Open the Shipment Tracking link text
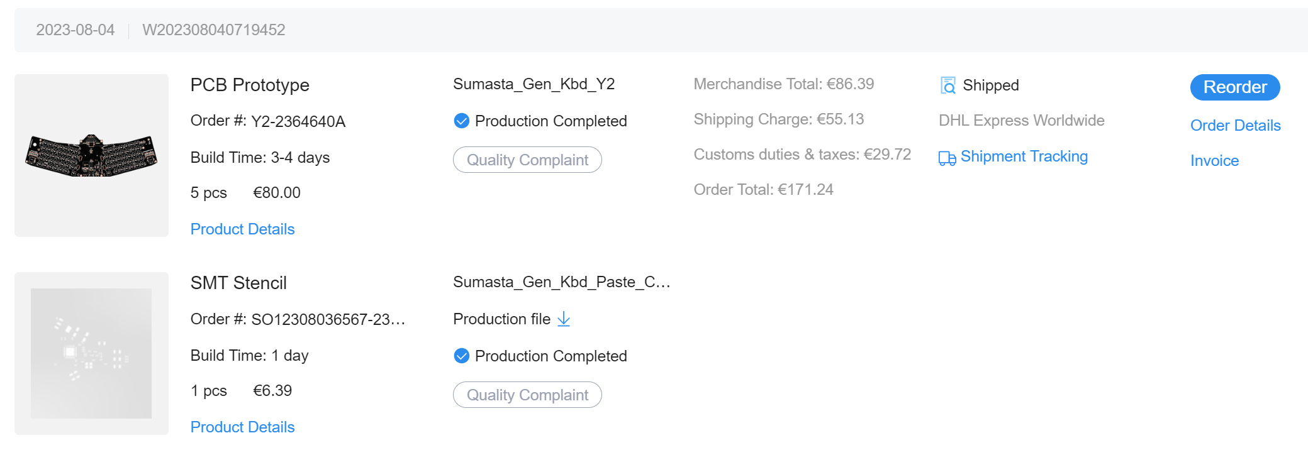 click(x=1024, y=156)
